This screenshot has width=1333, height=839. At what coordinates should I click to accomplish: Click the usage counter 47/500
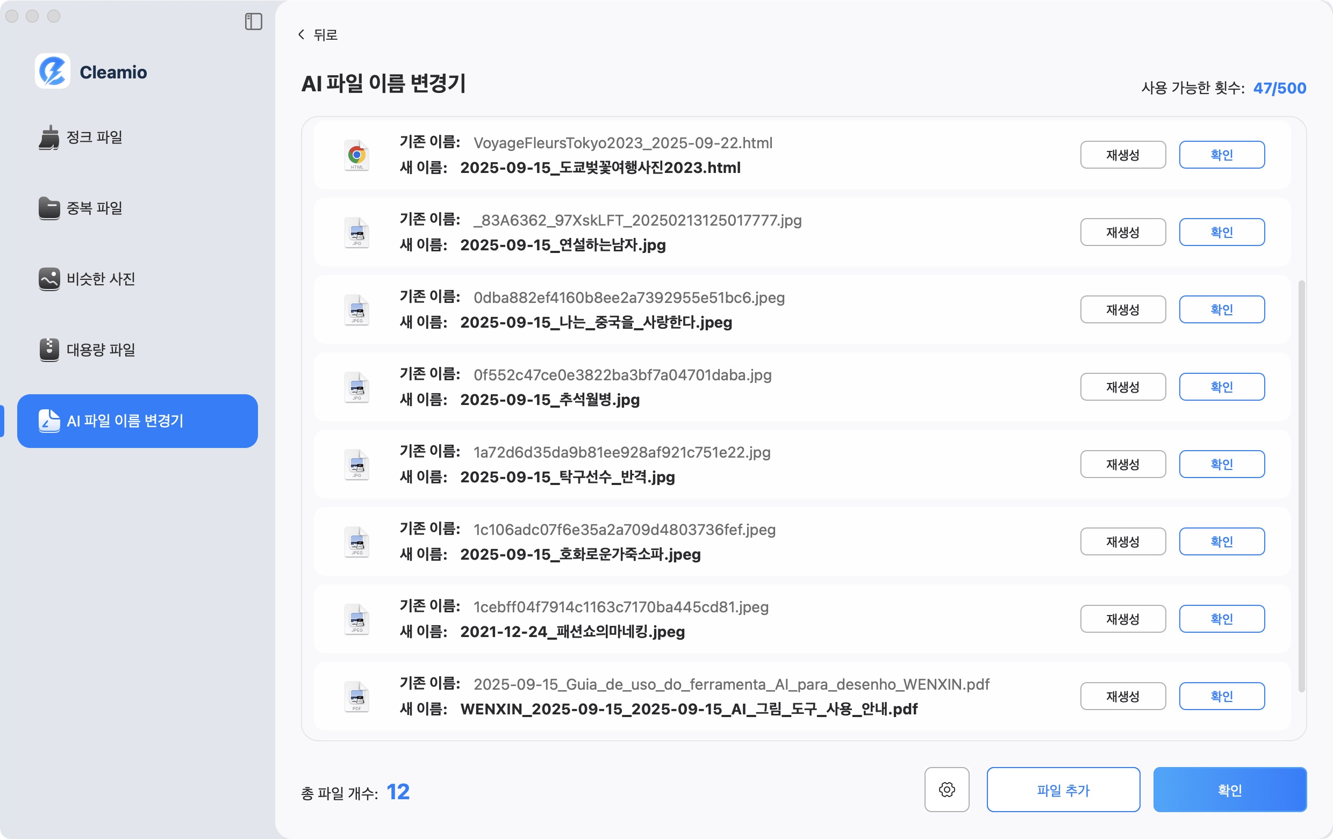[1279, 88]
